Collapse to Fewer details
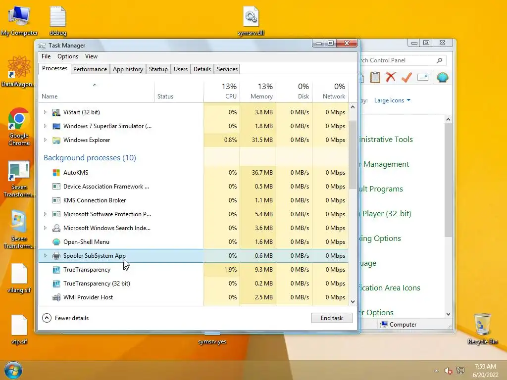Image resolution: width=507 pixels, height=380 pixels. click(65, 318)
